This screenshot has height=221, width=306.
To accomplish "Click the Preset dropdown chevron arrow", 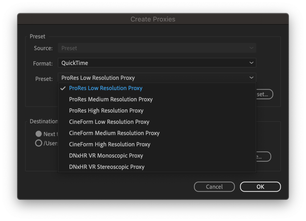I will [x=251, y=78].
